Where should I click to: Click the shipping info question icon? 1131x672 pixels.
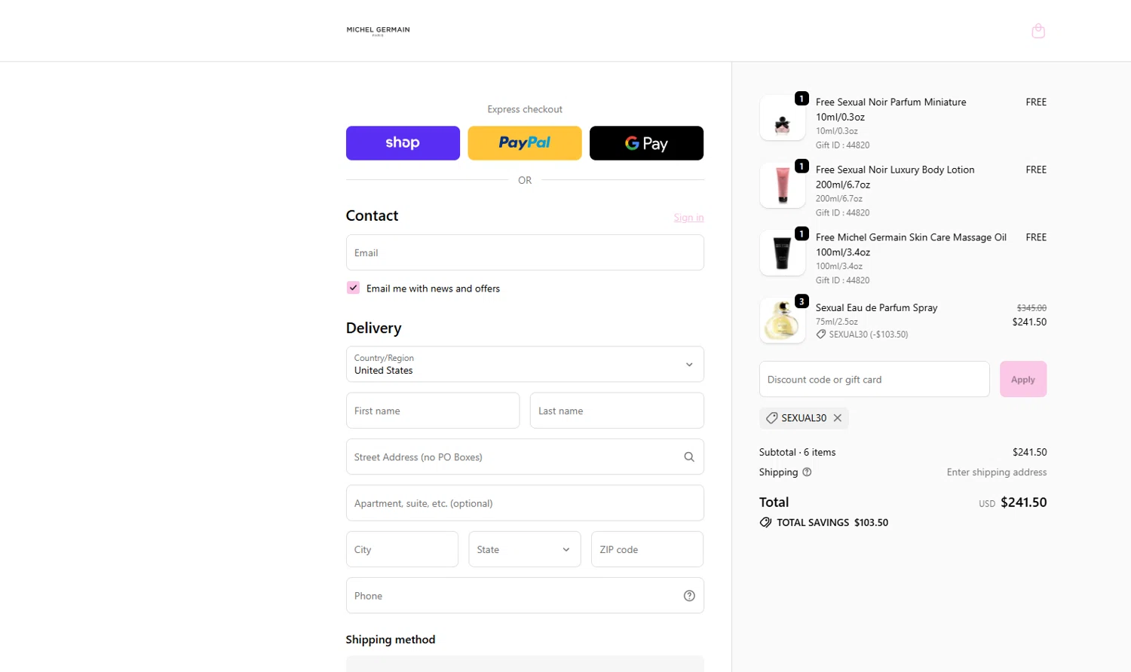pos(807,472)
